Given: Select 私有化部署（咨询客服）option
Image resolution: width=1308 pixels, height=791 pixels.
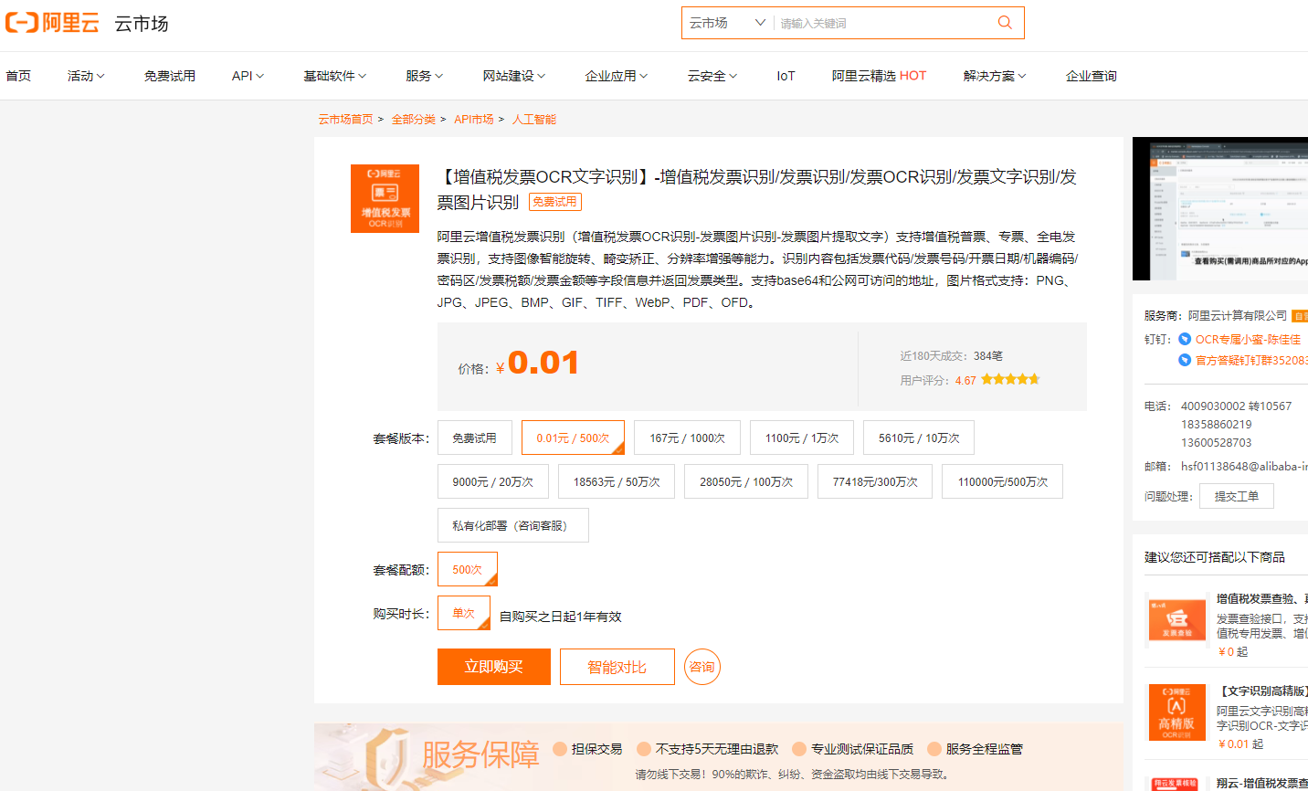Looking at the screenshot, I should (512, 525).
